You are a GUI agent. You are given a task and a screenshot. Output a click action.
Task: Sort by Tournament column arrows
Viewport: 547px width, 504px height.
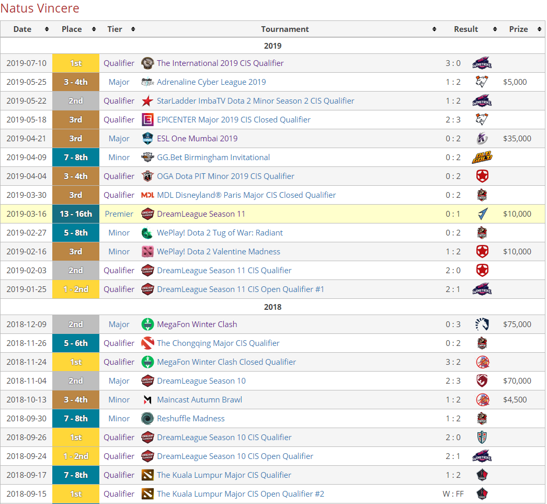click(435, 29)
